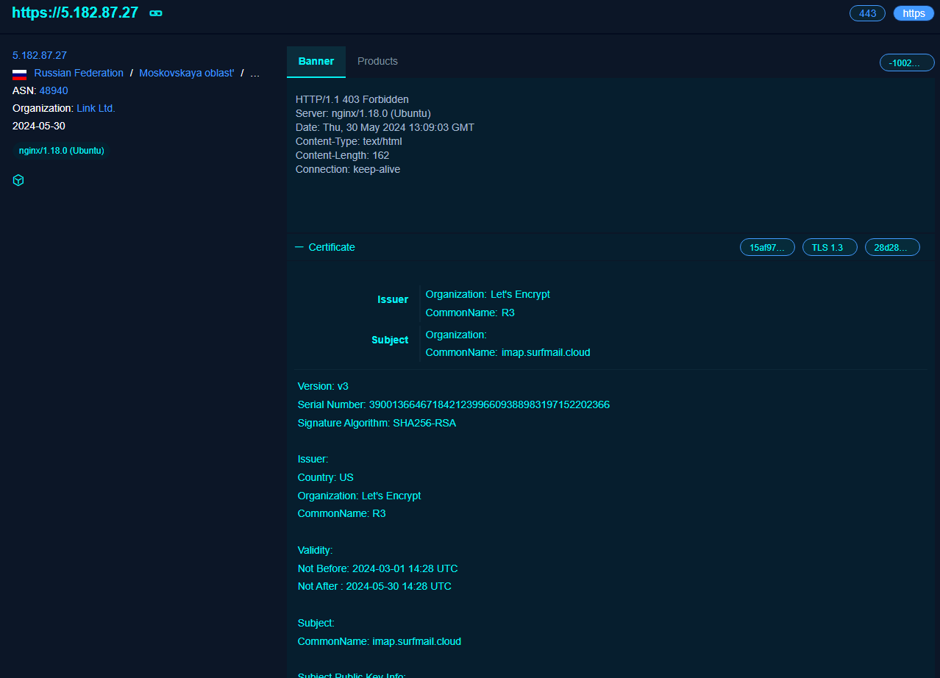Click the 28d28... certificate badge
Image resolution: width=940 pixels, height=678 pixels.
tap(892, 247)
